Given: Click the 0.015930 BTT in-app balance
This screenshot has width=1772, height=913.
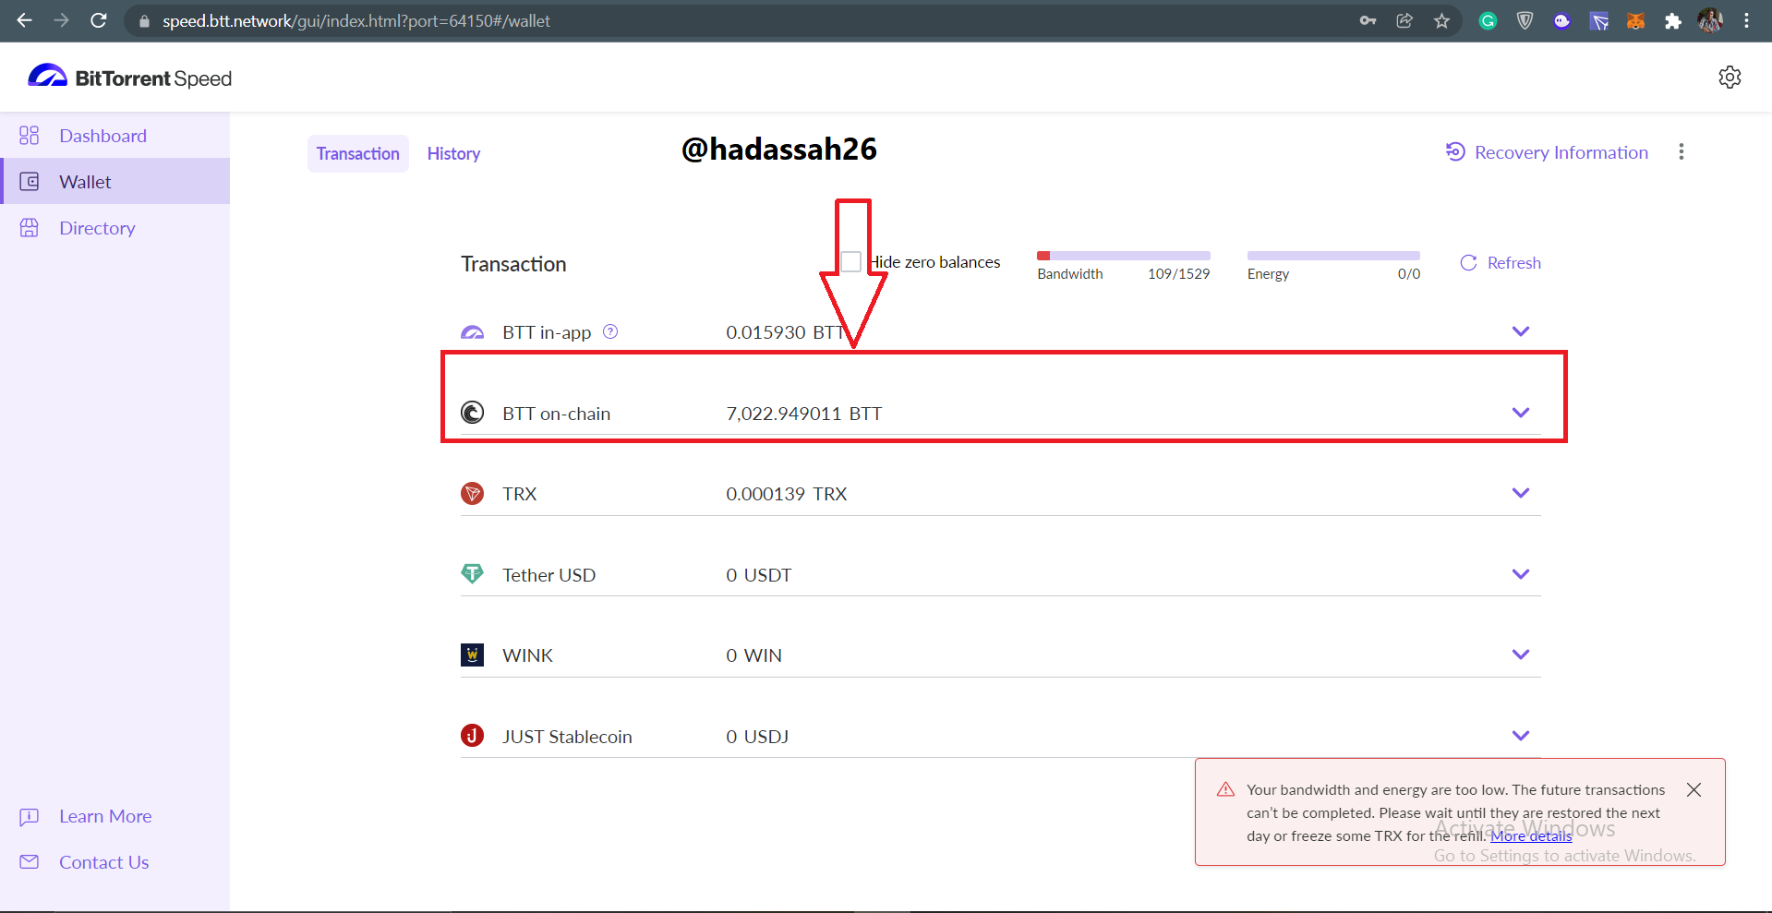Looking at the screenshot, I should [786, 332].
